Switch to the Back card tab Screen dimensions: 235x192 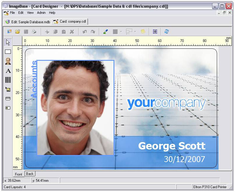click(x=29, y=174)
